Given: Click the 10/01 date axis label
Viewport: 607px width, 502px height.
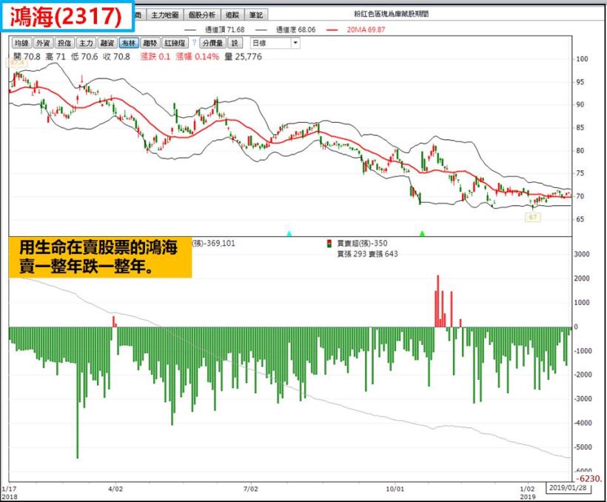Looking at the screenshot, I should click(x=395, y=489).
